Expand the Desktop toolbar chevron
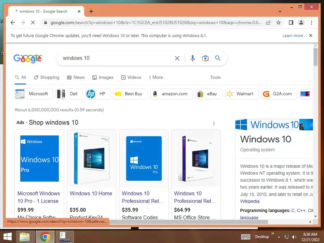Screen dimensions: 324x243 pyautogui.click(x=272, y=234)
